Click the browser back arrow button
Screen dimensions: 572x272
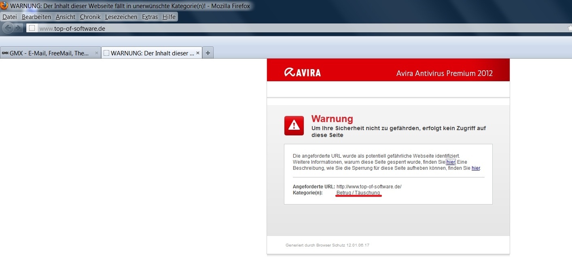pyautogui.click(x=8, y=28)
